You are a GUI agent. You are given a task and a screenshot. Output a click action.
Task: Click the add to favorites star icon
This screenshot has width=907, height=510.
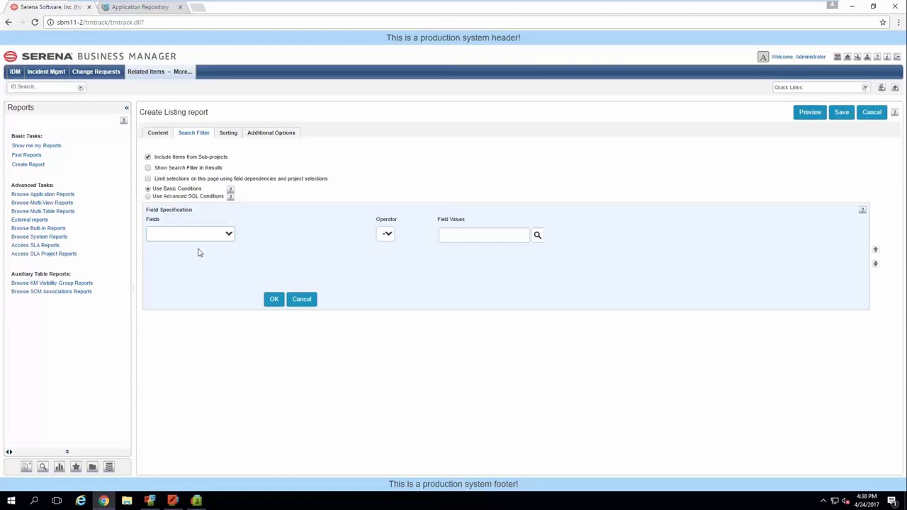click(x=895, y=87)
